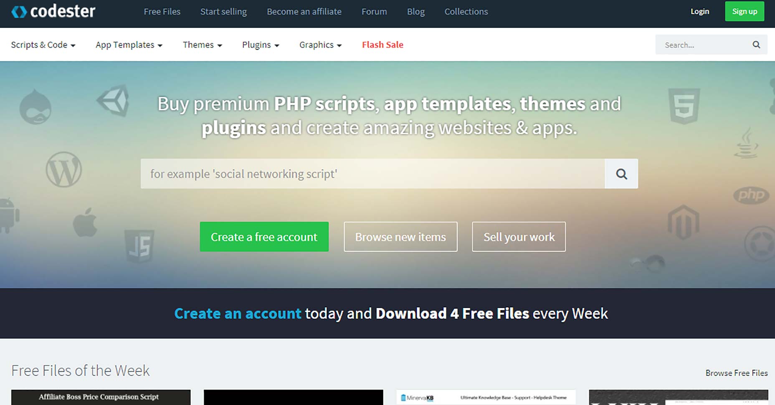
Task: Click Create a free account button
Action: coord(264,237)
